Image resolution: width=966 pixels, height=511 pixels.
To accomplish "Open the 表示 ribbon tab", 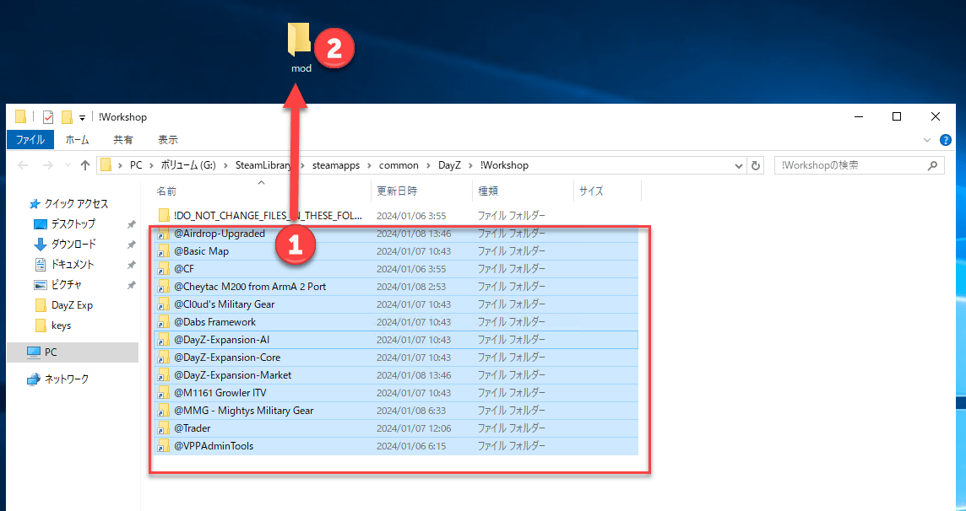I will (167, 140).
